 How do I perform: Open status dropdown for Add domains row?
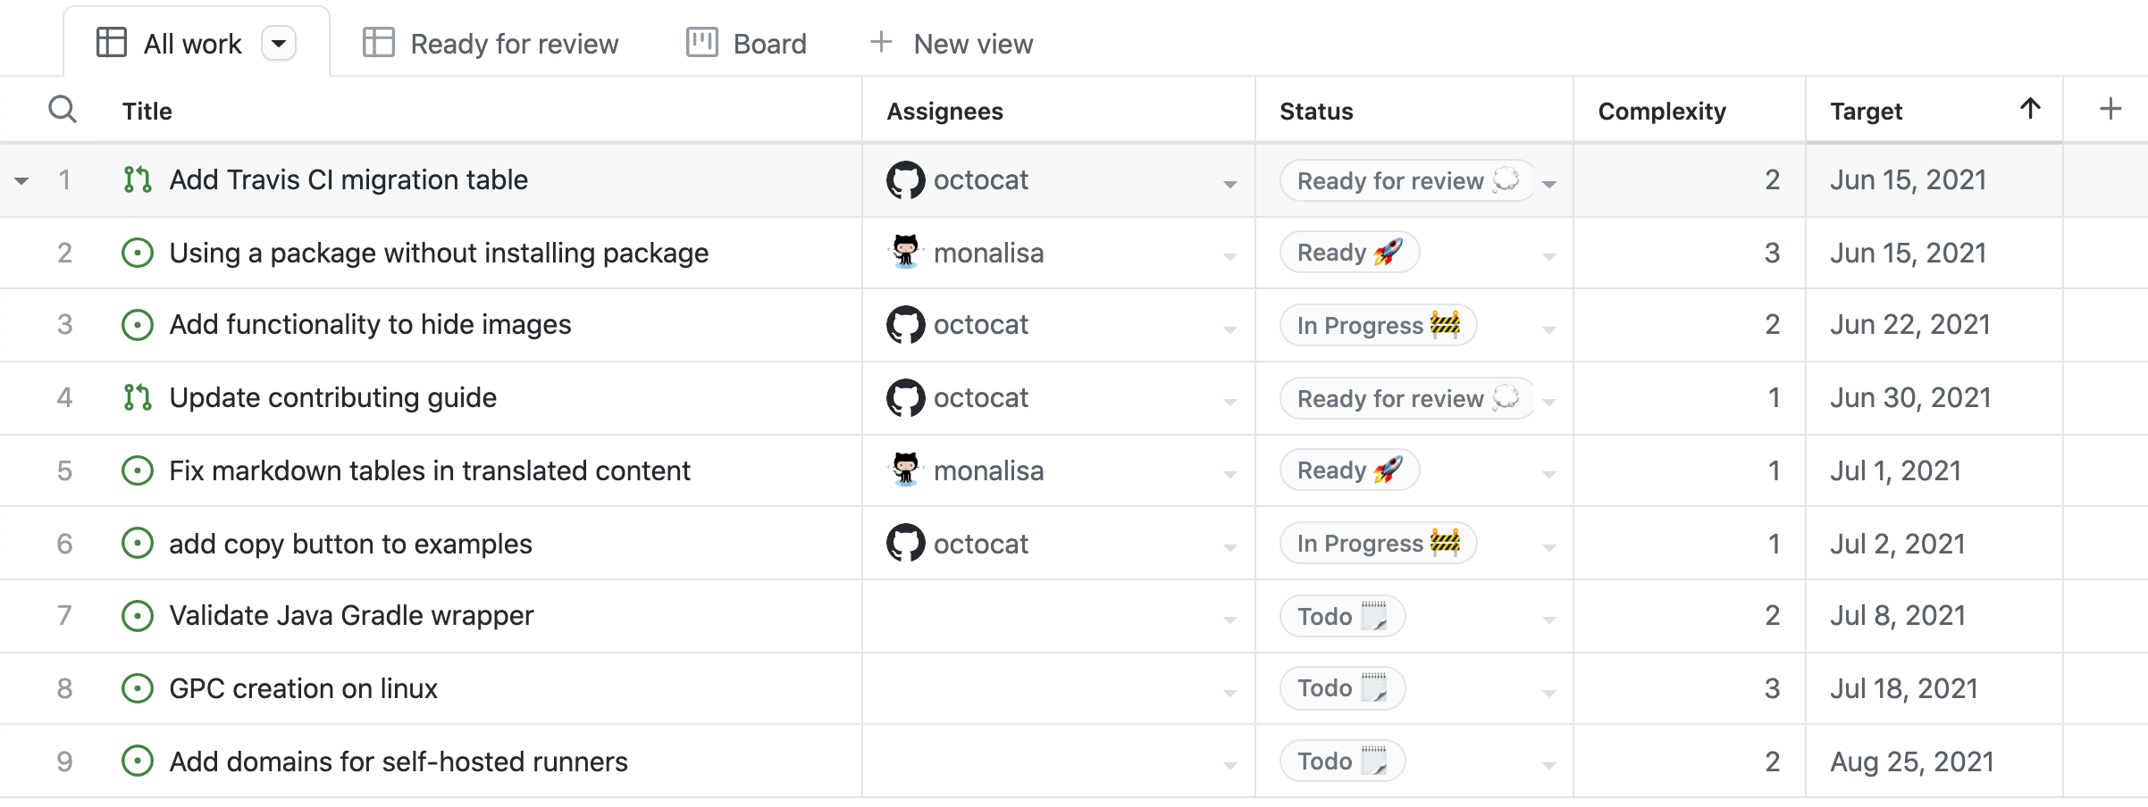pyautogui.click(x=1549, y=765)
